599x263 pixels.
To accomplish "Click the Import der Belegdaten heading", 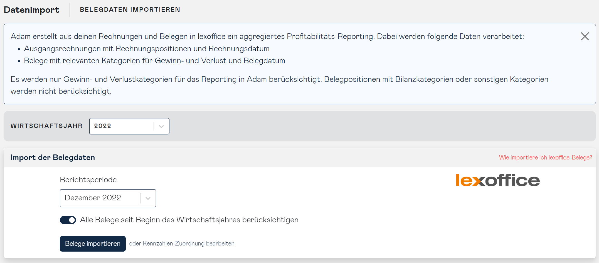I will [53, 158].
